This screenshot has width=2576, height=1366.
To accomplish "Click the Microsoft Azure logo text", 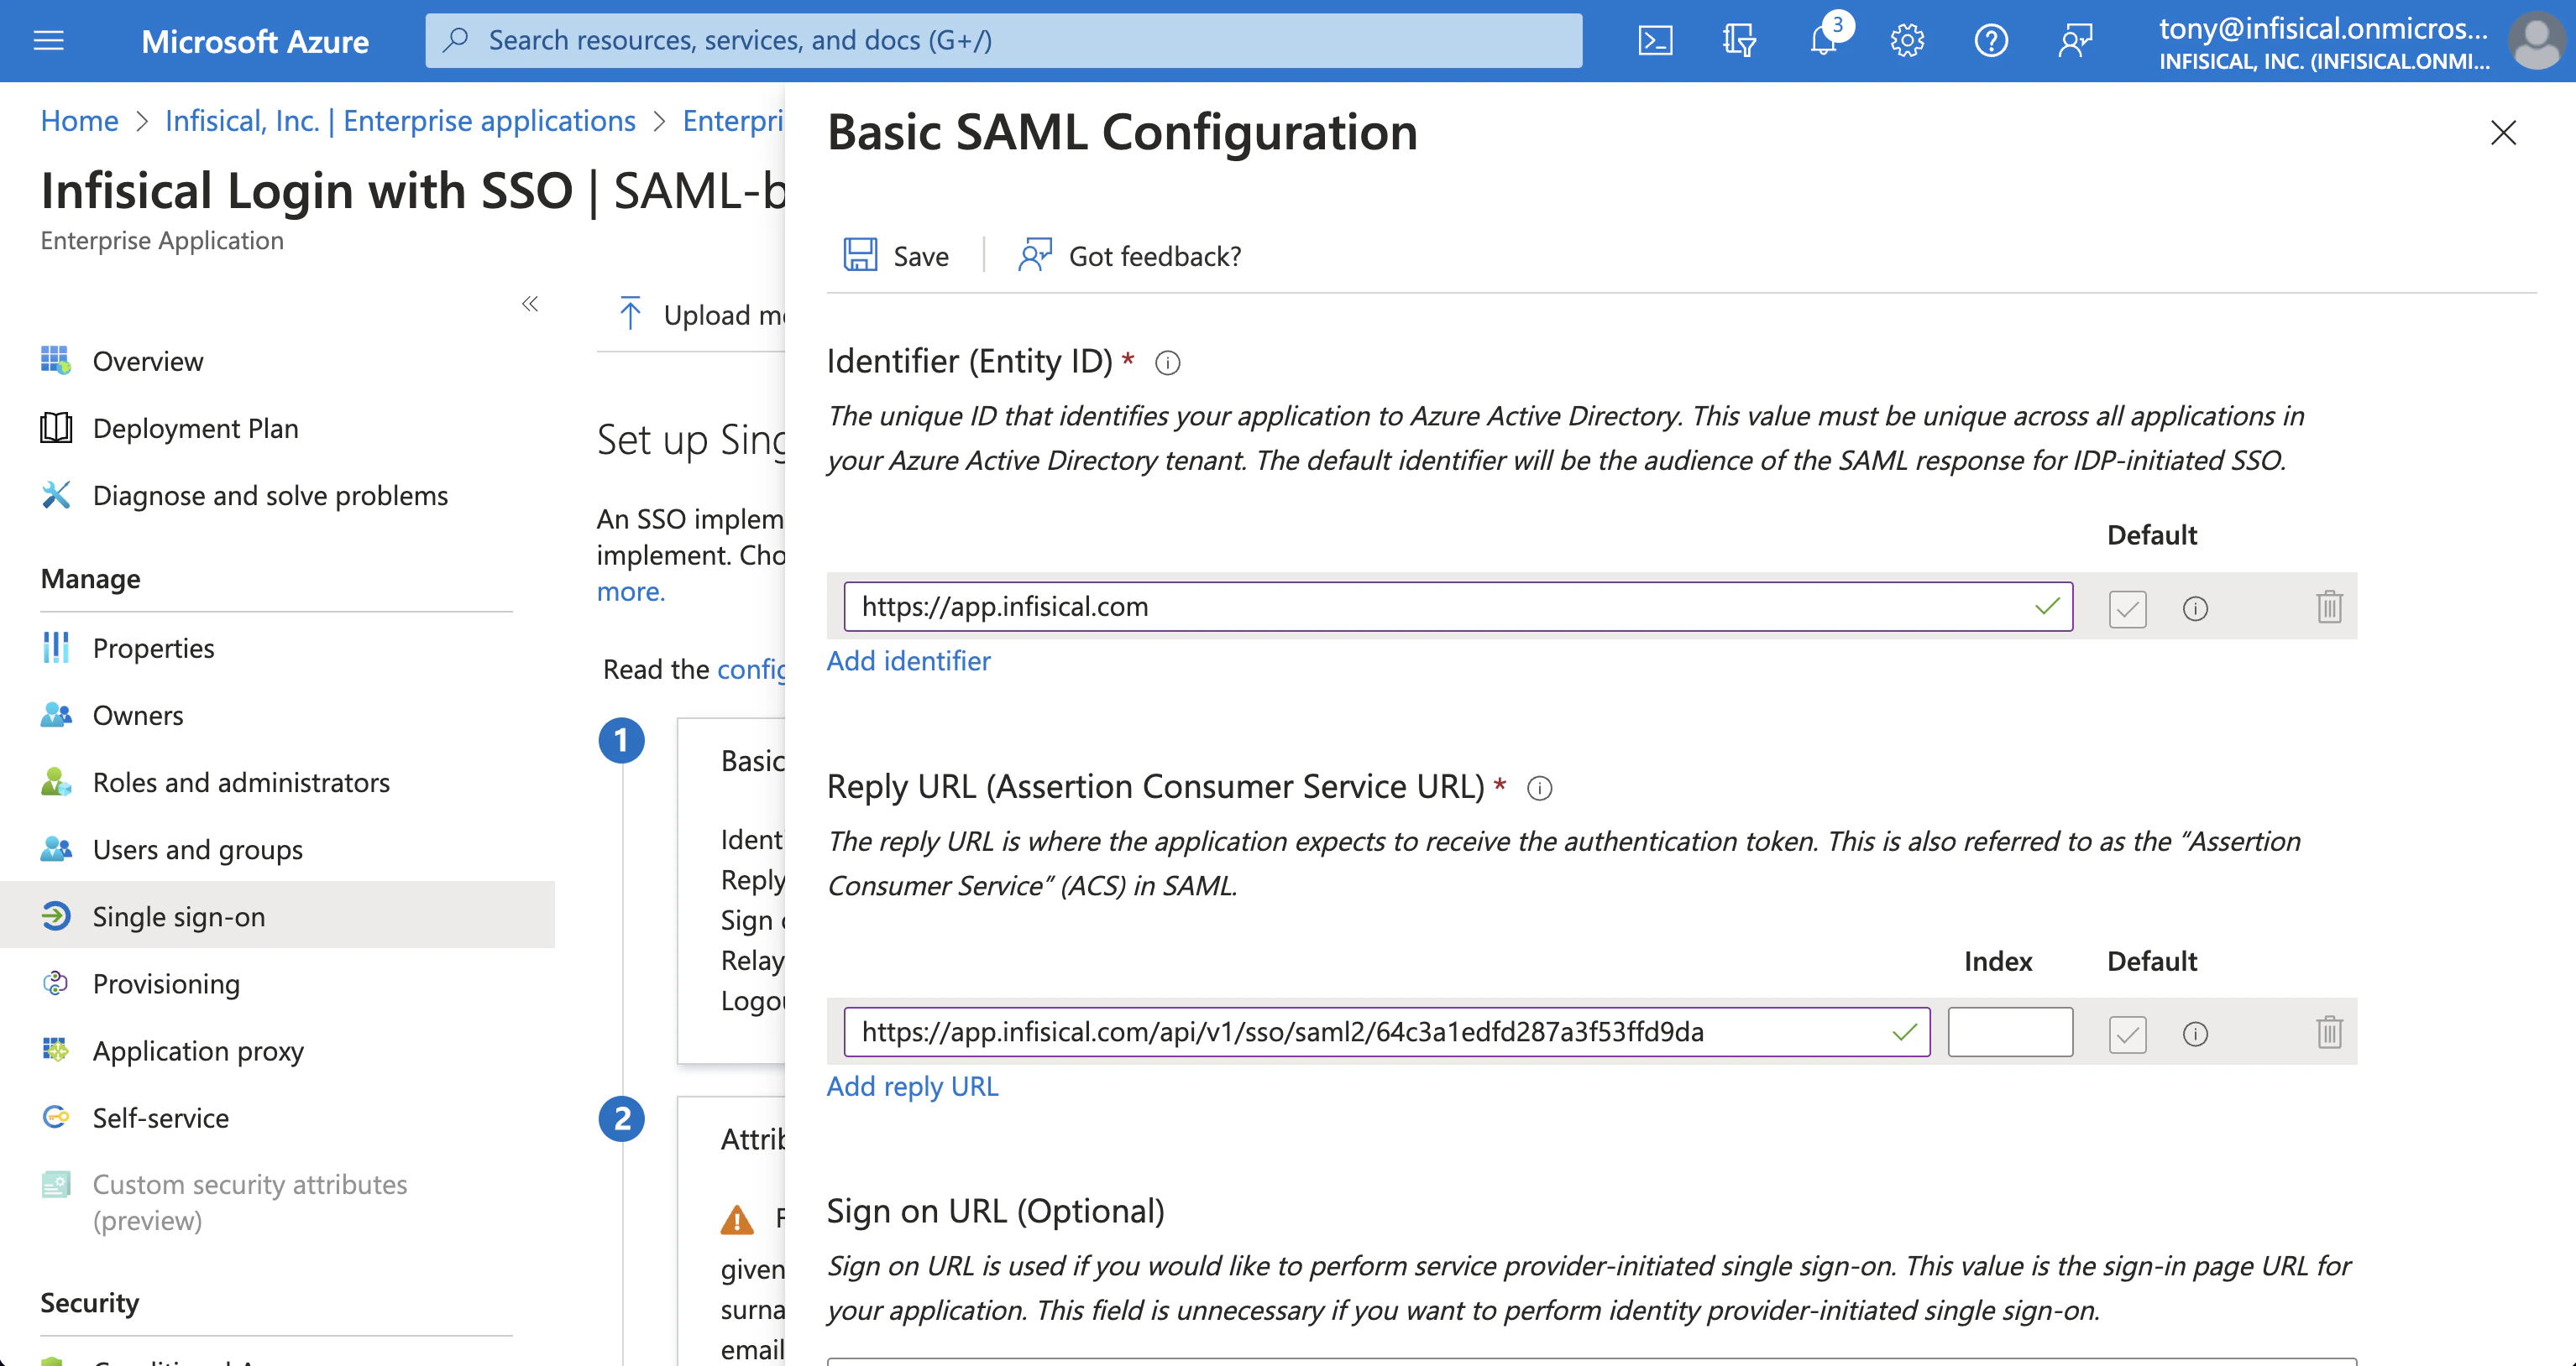I will [x=254, y=41].
